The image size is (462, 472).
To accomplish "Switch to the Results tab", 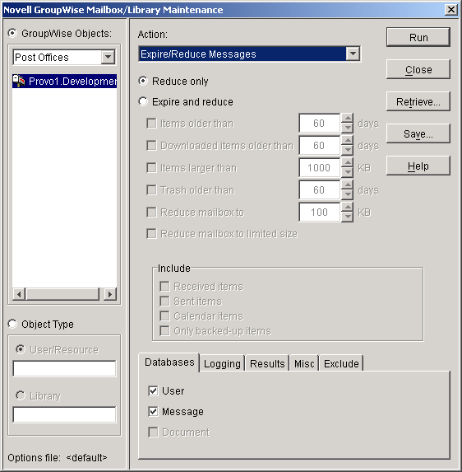I will coord(267,363).
